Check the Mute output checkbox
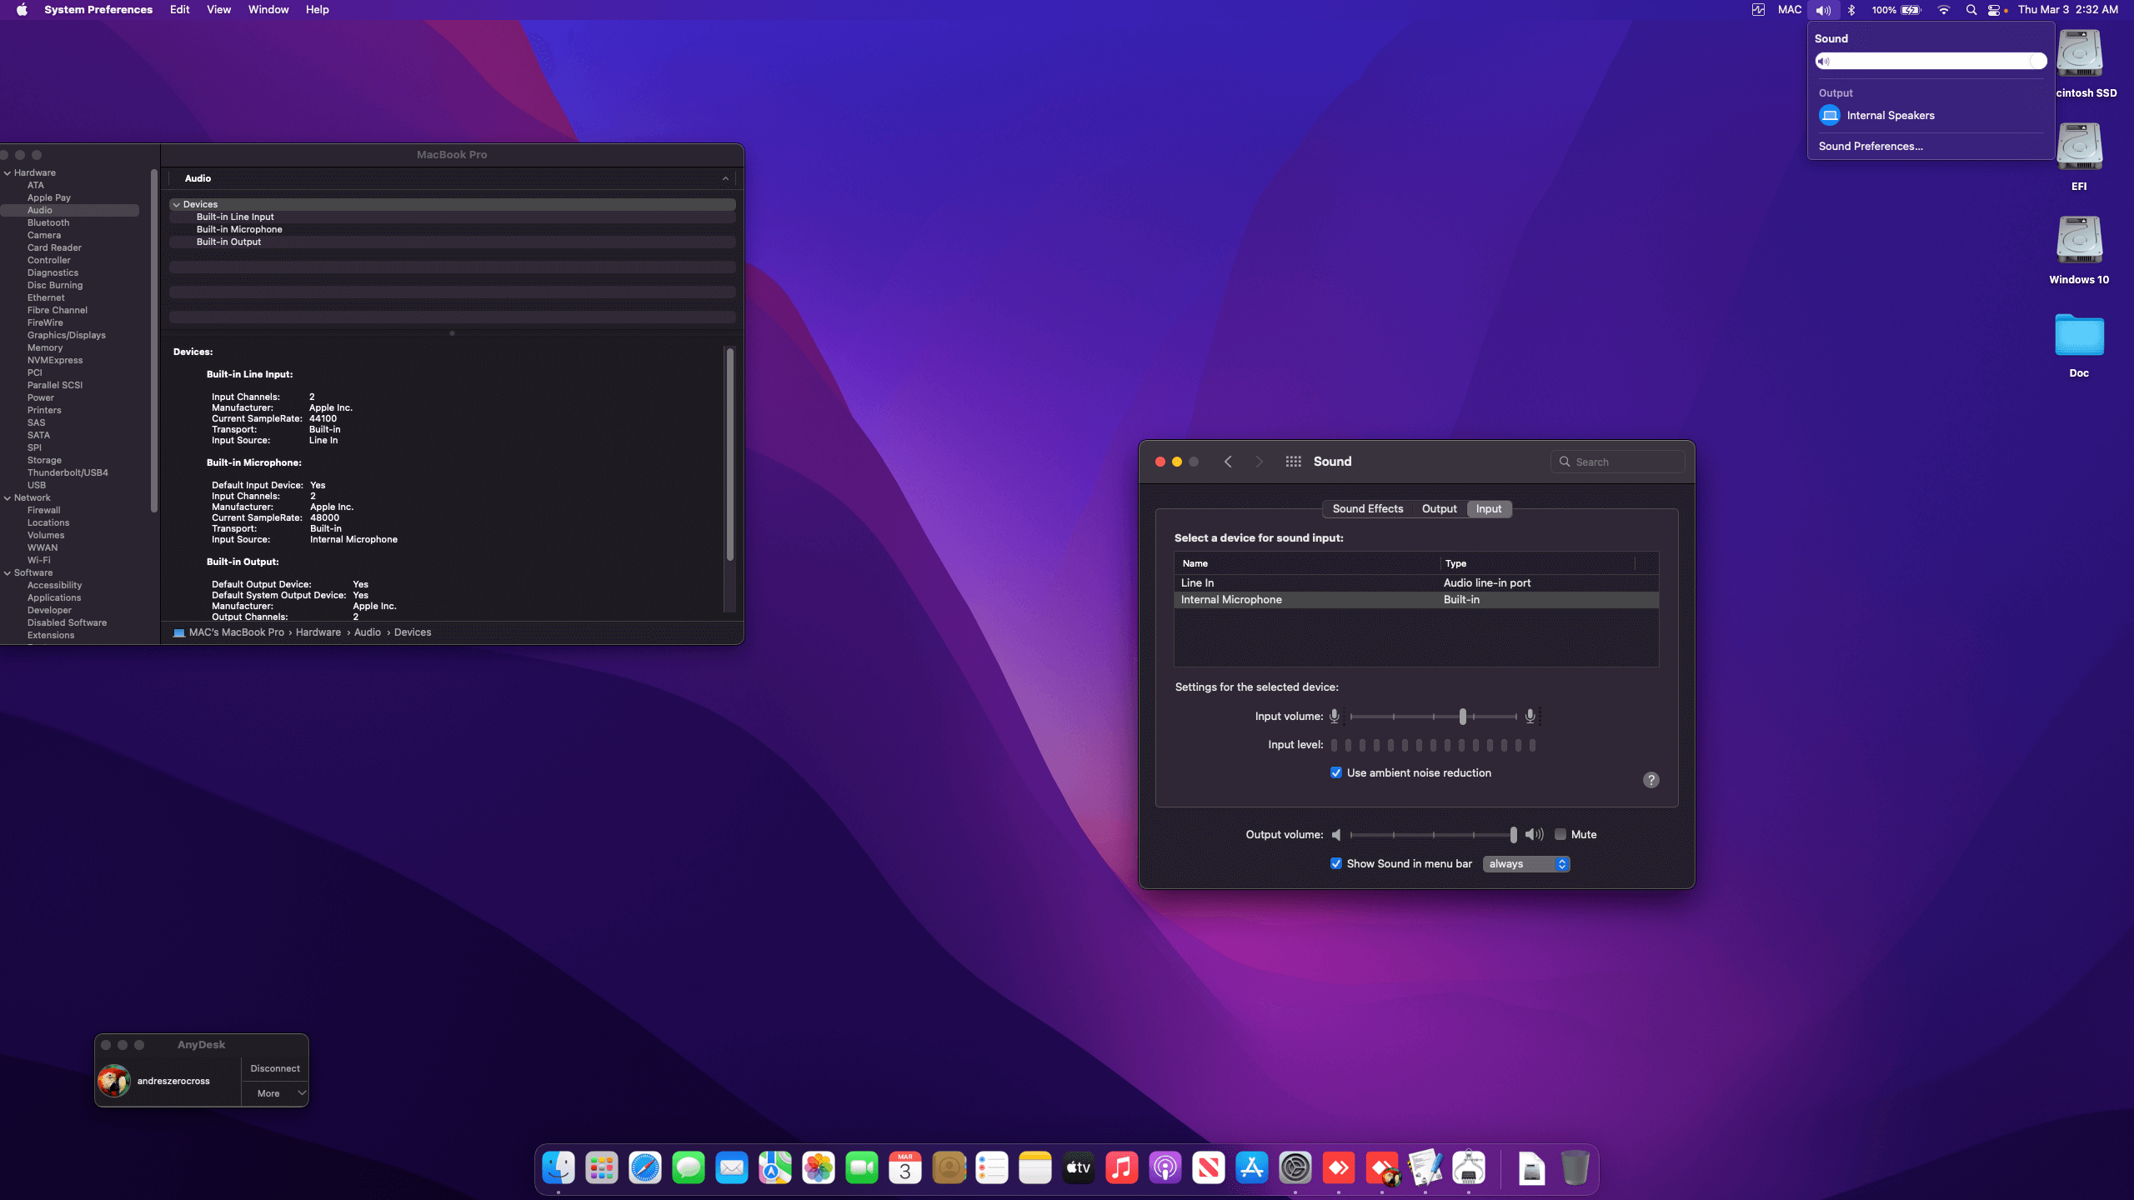Viewport: 2134px width, 1200px height. point(1560,834)
